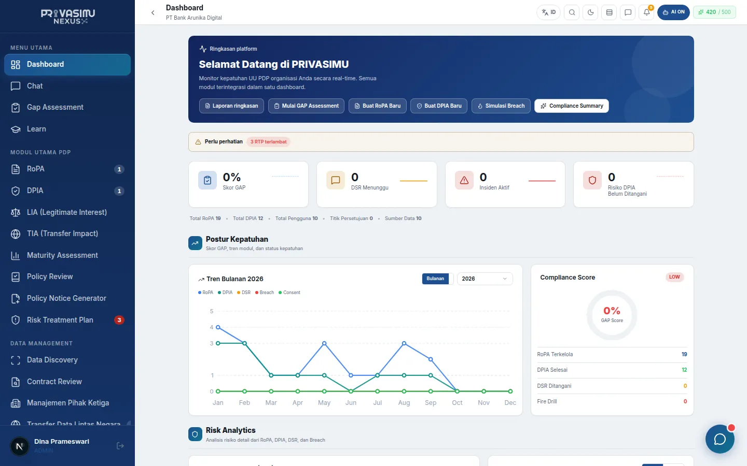Toggle the DSR series in chart legend

pyautogui.click(x=244, y=293)
